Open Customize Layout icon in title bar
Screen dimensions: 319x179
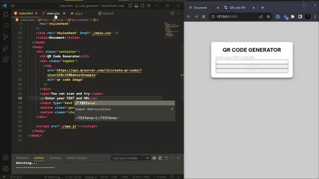149,5
